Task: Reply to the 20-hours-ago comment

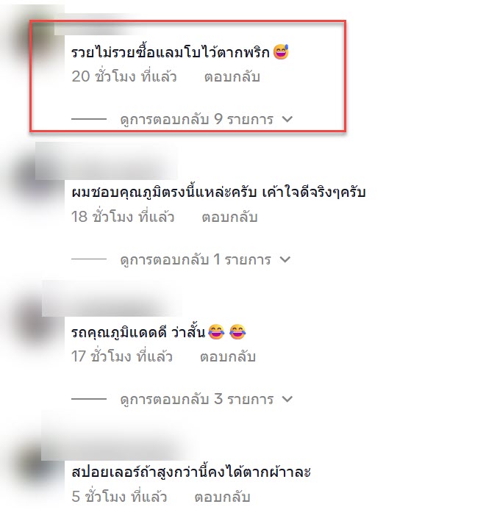Action: [x=232, y=76]
